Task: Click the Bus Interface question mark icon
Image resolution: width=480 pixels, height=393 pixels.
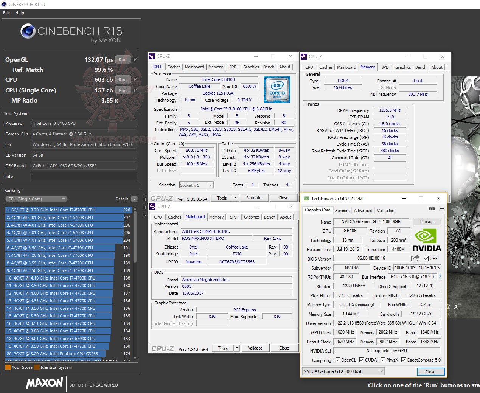Action: tap(440, 277)
